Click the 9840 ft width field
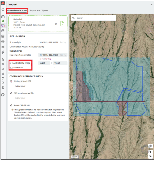155x171 pixels. coord(44,63)
